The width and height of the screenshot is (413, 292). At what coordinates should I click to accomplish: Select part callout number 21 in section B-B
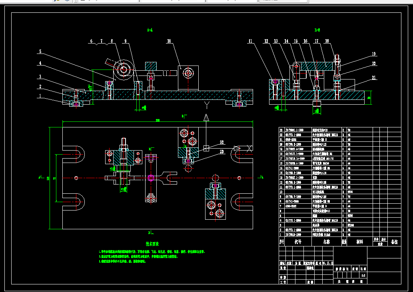click(x=374, y=77)
